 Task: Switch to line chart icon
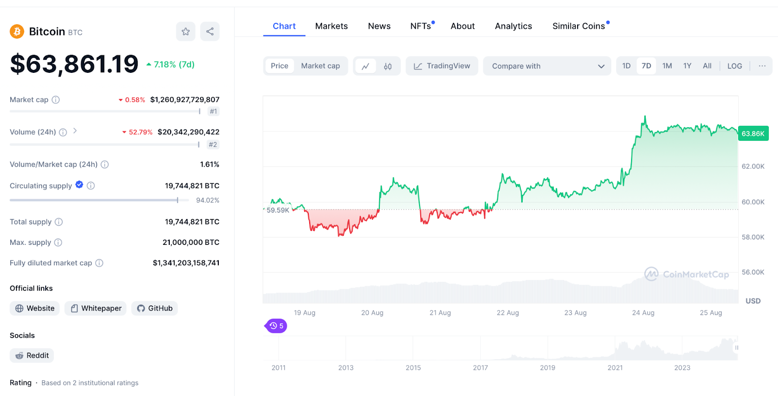pos(366,66)
